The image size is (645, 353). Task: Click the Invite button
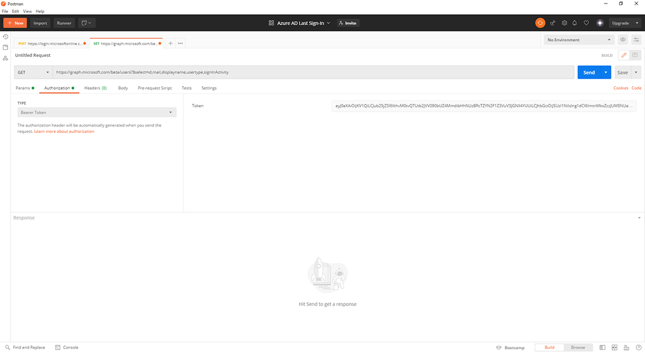[348, 23]
